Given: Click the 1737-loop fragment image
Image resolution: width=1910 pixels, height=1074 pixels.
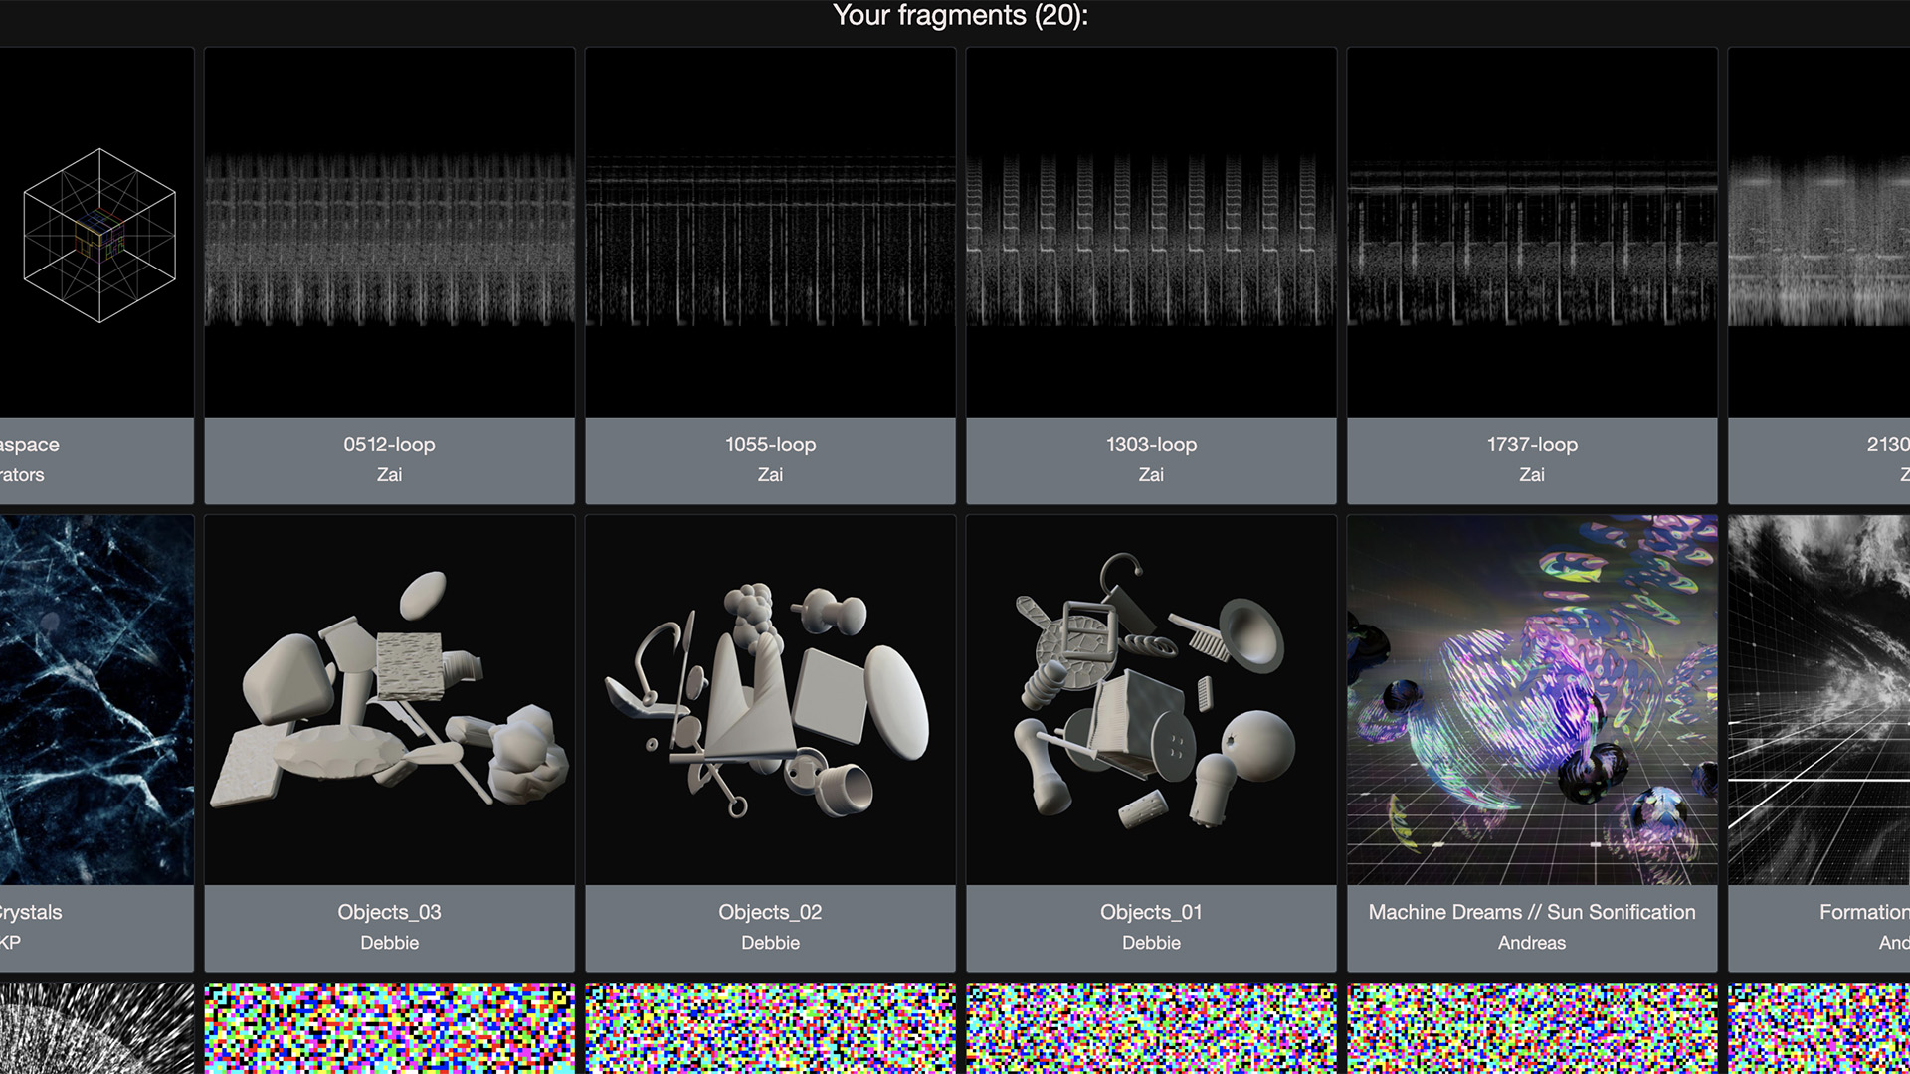Looking at the screenshot, I should point(1532,233).
